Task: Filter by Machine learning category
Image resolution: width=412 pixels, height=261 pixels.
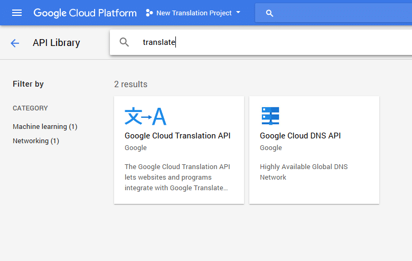Action: 45,127
